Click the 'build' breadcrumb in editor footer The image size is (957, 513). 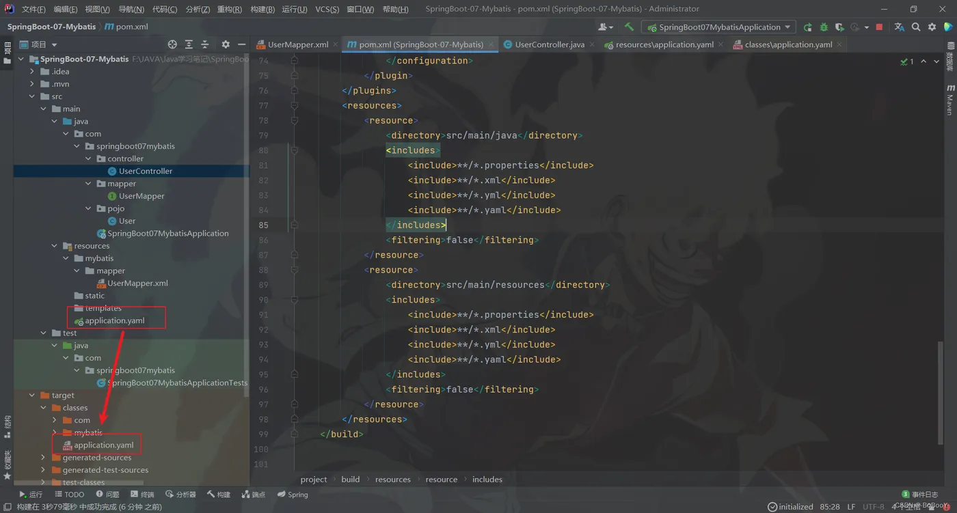point(351,480)
